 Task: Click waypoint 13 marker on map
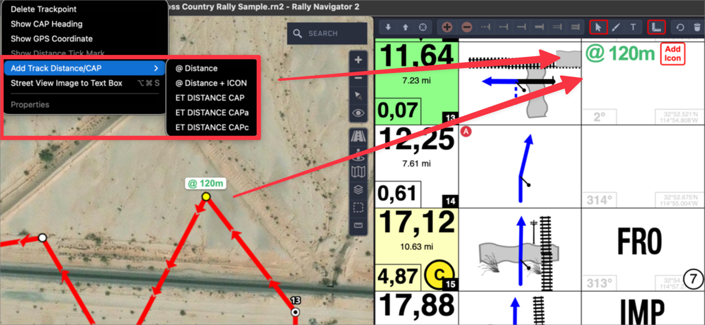pyautogui.click(x=296, y=311)
